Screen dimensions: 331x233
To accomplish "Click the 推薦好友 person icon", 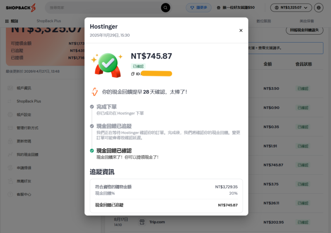I will (10, 181).
